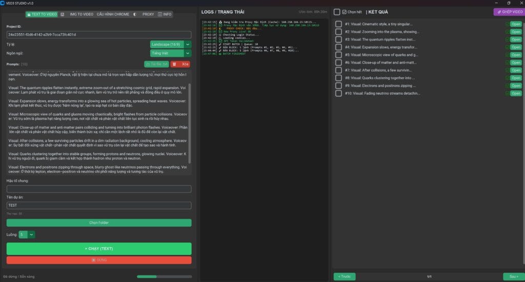Image resolution: width=525 pixels, height=282 pixels.
Task: Click prompt text beginning 'Visual: Close-up of matter and anti-matter'
Action: 98,129
